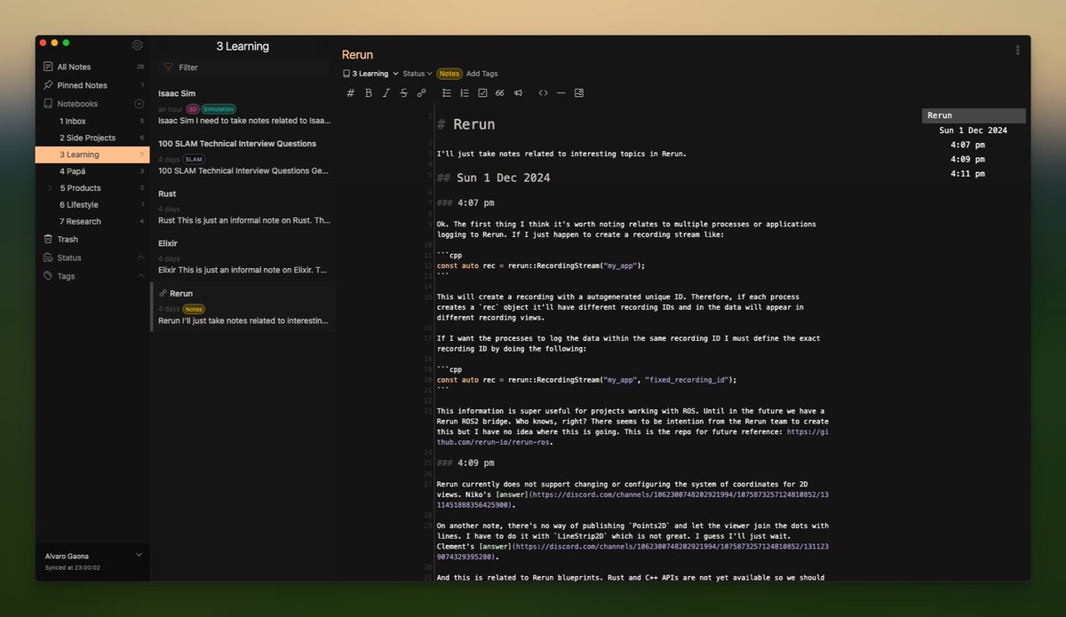Click the SLAM tag in the note list
Screen dimensions: 1066x617
point(194,159)
